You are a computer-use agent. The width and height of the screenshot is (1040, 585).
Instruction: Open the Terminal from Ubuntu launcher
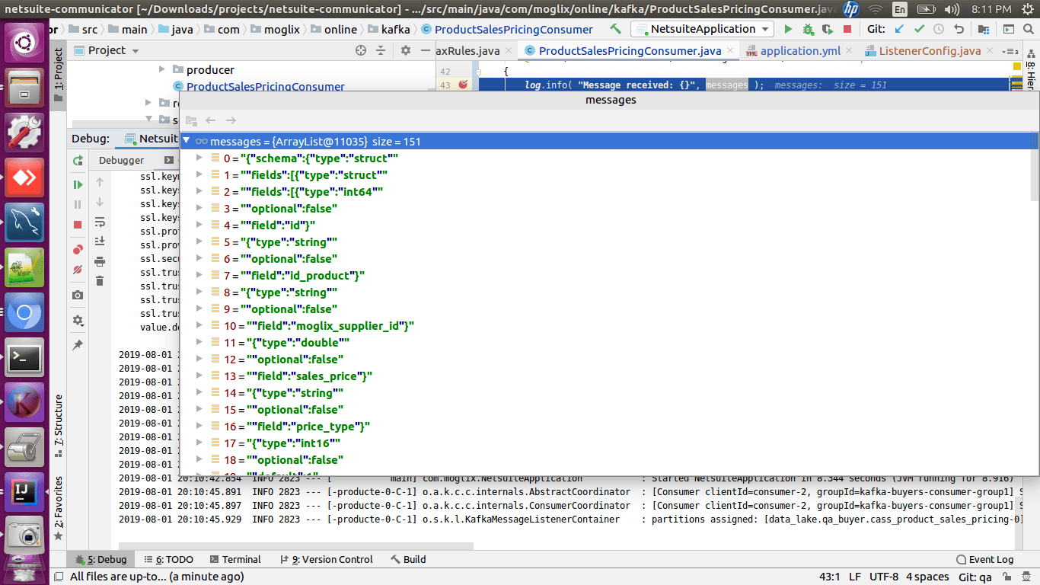(24, 356)
